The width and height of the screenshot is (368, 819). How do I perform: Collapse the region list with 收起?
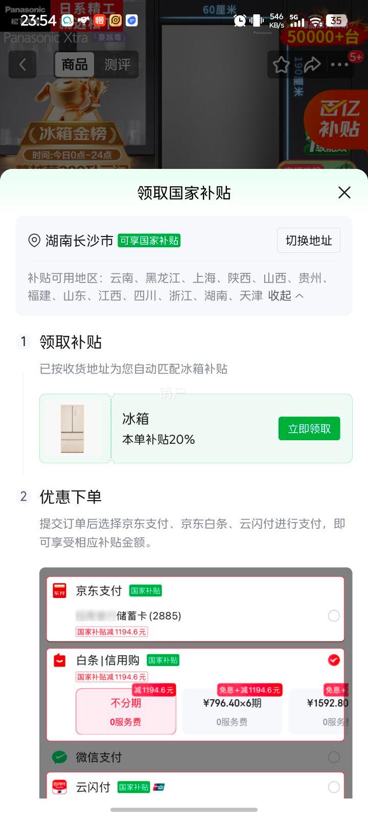tap(286, 295)
